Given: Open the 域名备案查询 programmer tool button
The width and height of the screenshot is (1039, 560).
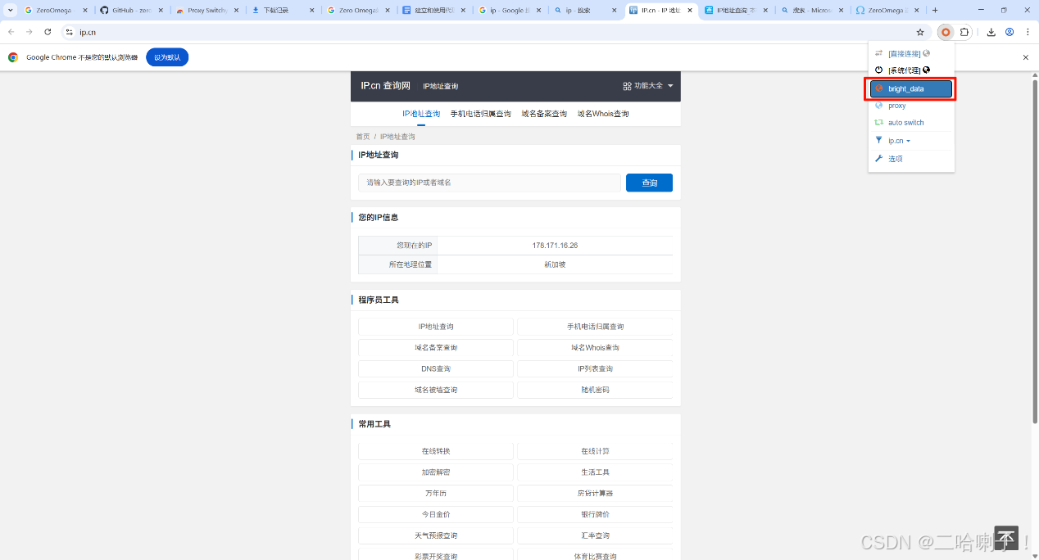Looking at the screenshot, I should click(436, 348).
